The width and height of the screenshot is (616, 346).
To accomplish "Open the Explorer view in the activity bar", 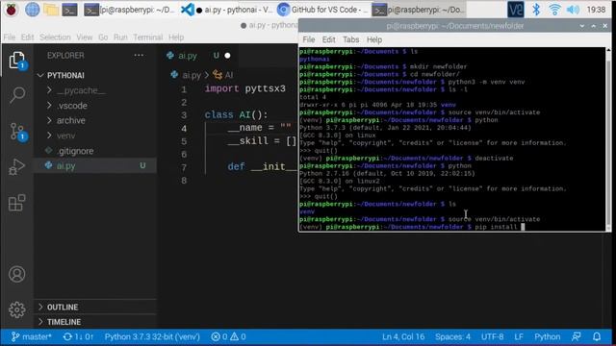I will [x=17, y=60].
